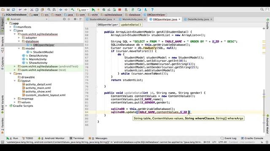Image resolution: width=270 pixels, height=151 pixels.
Task: Toggle the Gradle side panel tab
Action: 267,24
